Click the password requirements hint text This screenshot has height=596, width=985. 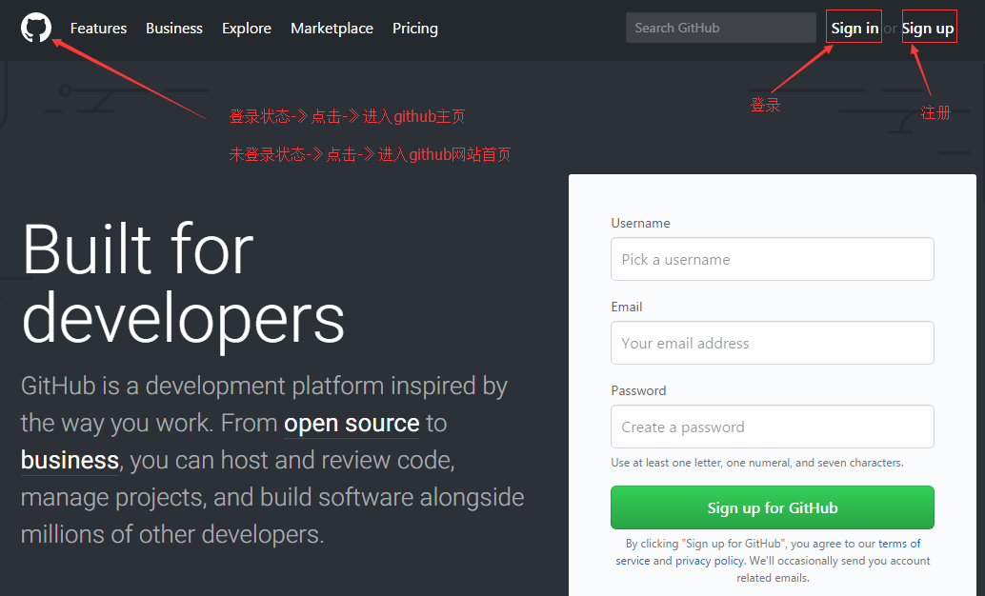click(757, 462)
